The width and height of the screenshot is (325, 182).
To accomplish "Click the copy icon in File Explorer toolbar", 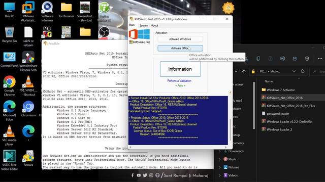I will 258,59.
